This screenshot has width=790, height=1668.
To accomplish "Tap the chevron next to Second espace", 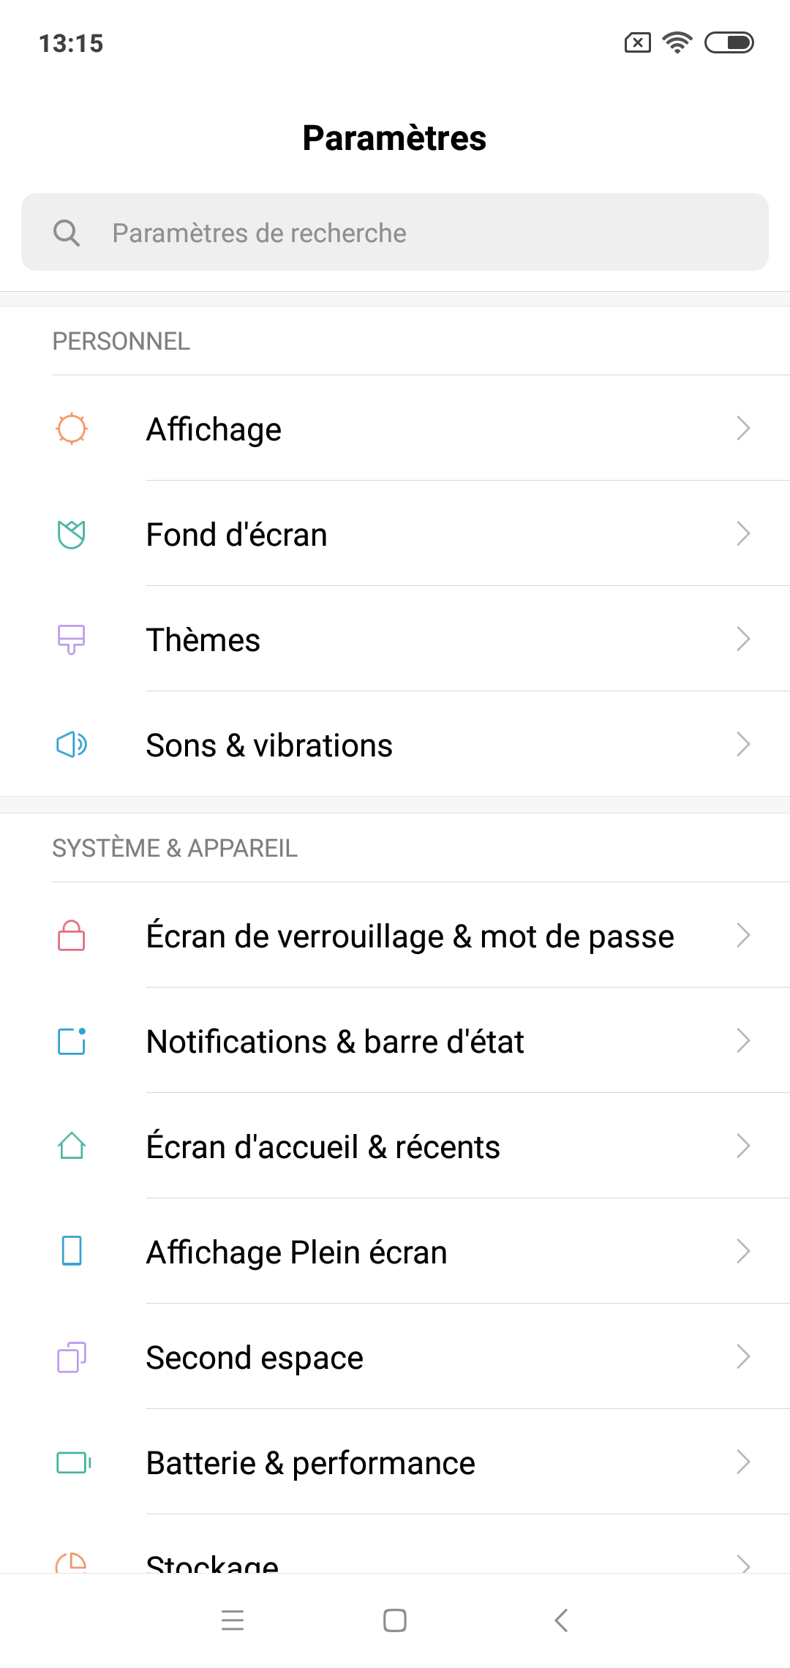I will click(743, 1357).
